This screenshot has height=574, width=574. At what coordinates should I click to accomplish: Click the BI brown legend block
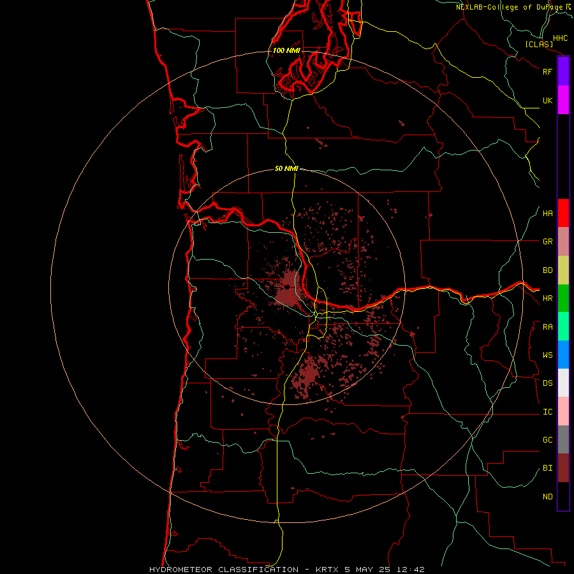tap(563, 468)
